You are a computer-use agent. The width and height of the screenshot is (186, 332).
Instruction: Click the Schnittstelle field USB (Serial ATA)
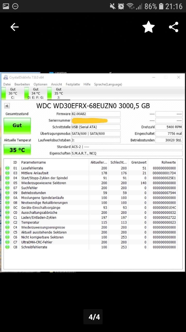96,127
